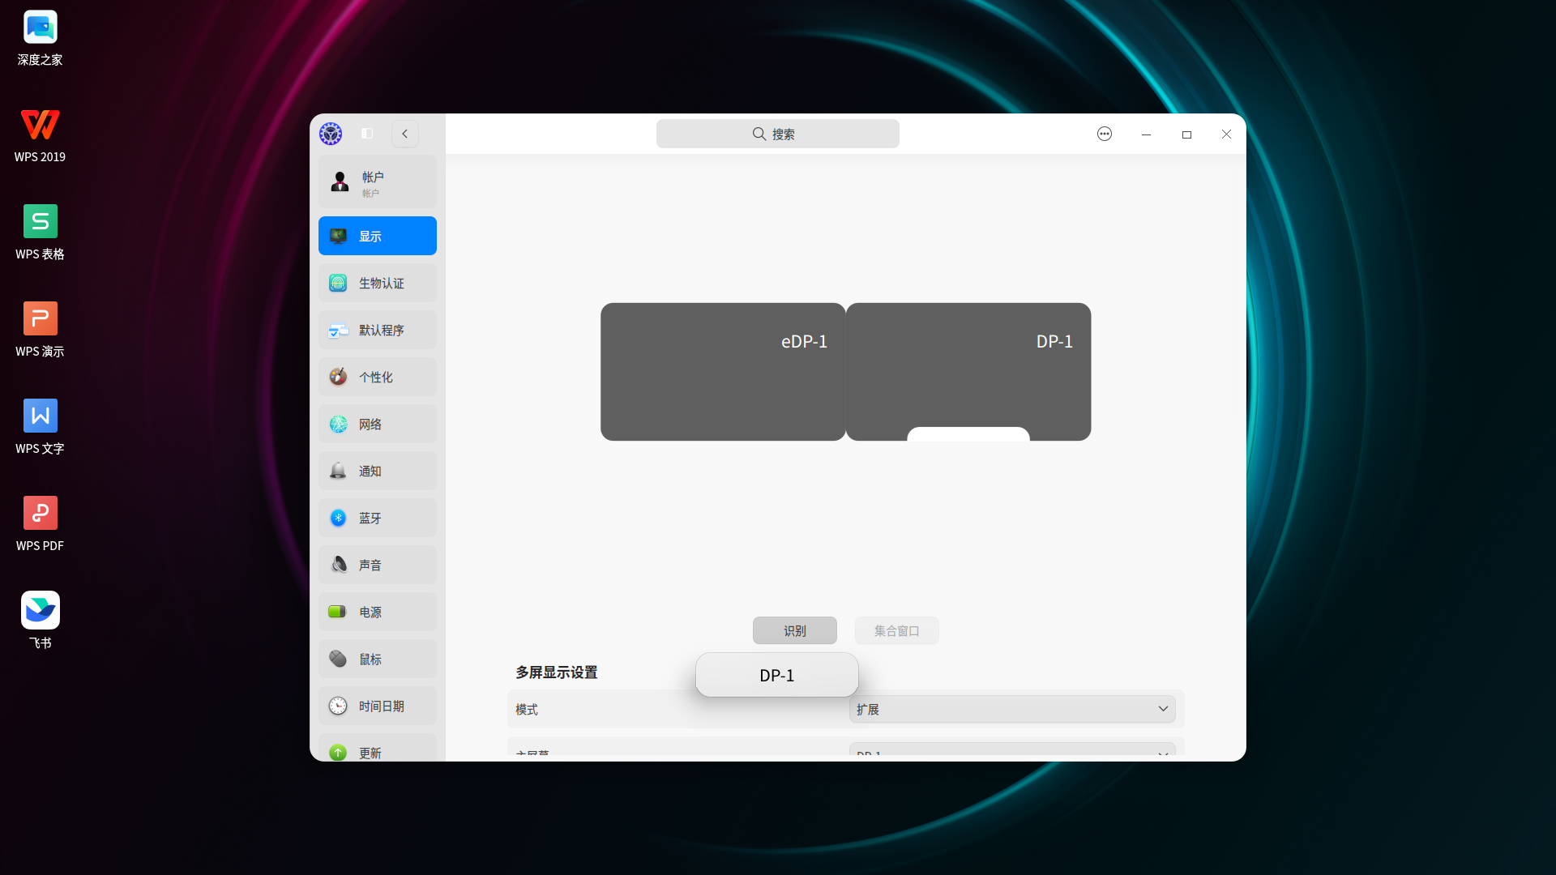Open the 默认程序 default applications section
The height and width of the screenshot is (875, 1556).
[378, 330]
